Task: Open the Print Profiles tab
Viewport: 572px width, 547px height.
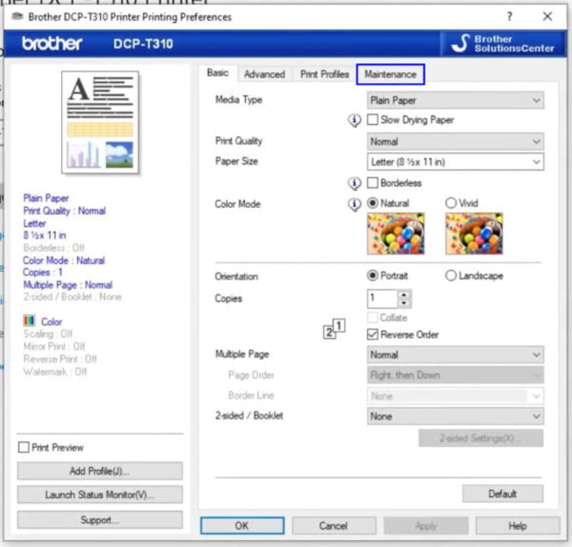Action: coord(325,74)
